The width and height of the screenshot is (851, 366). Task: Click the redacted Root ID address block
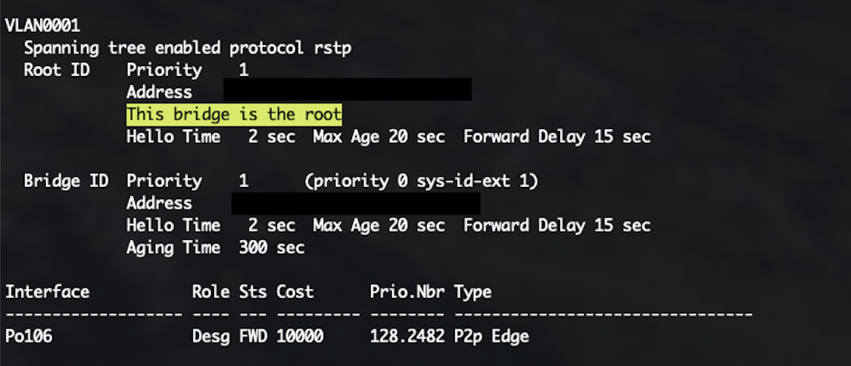click(x=348, y=89)
